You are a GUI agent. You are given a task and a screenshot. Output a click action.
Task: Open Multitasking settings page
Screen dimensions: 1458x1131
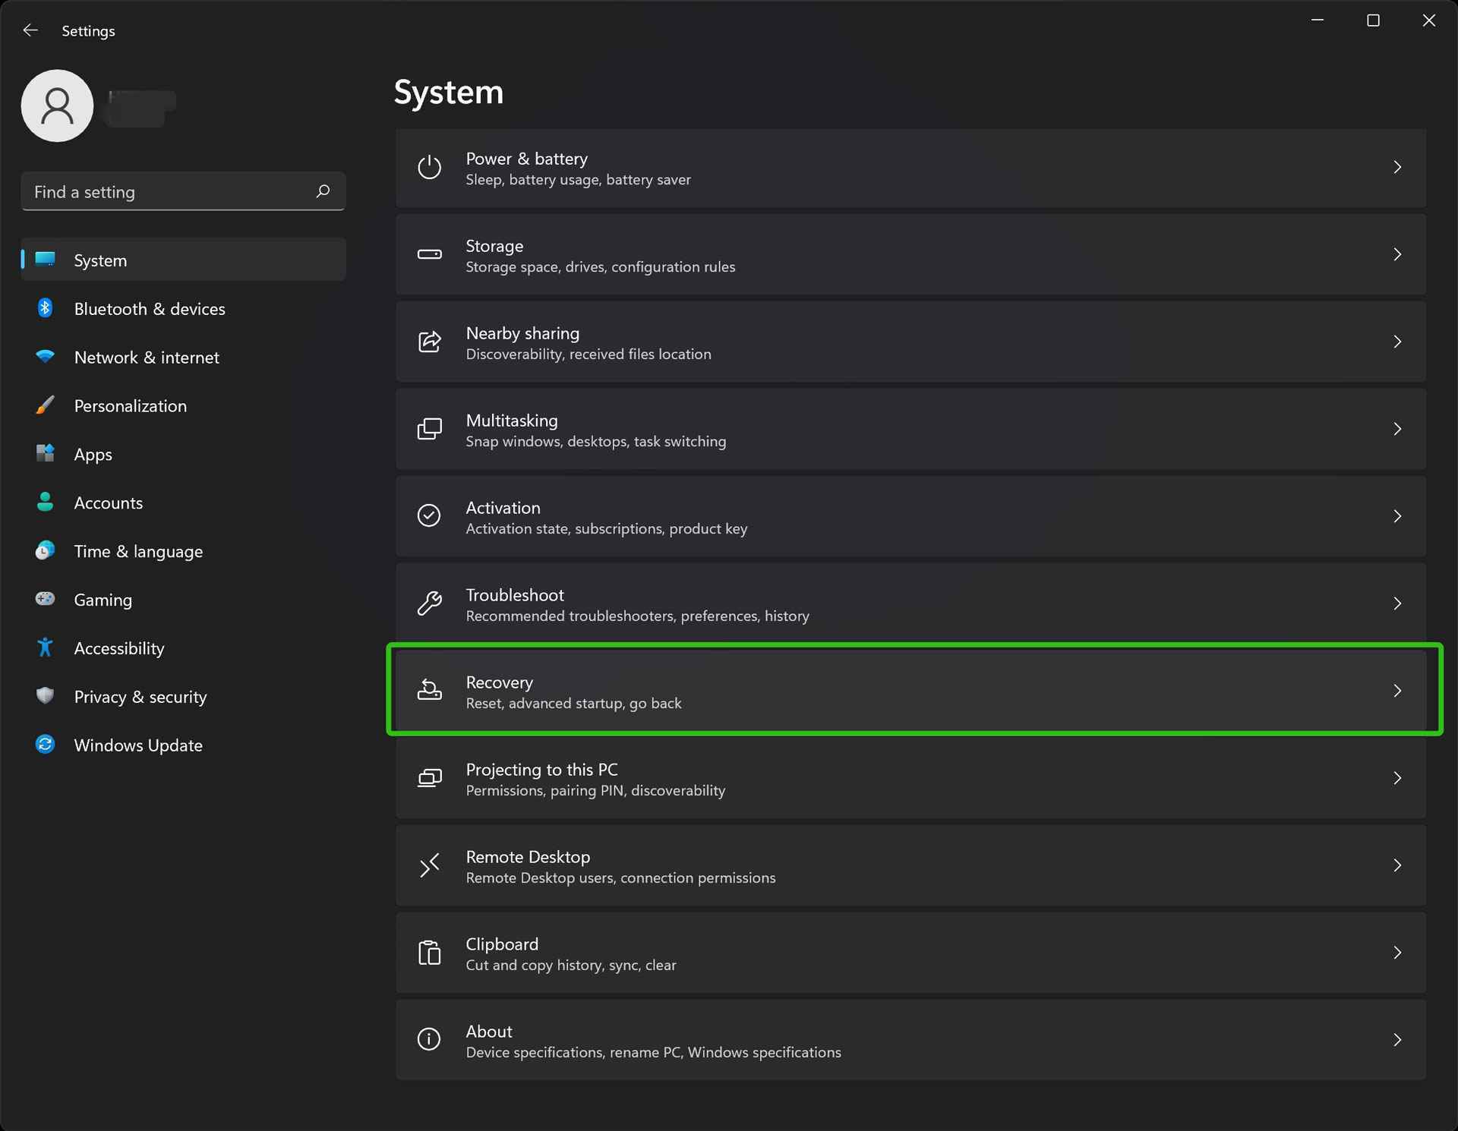click(911, 430)
